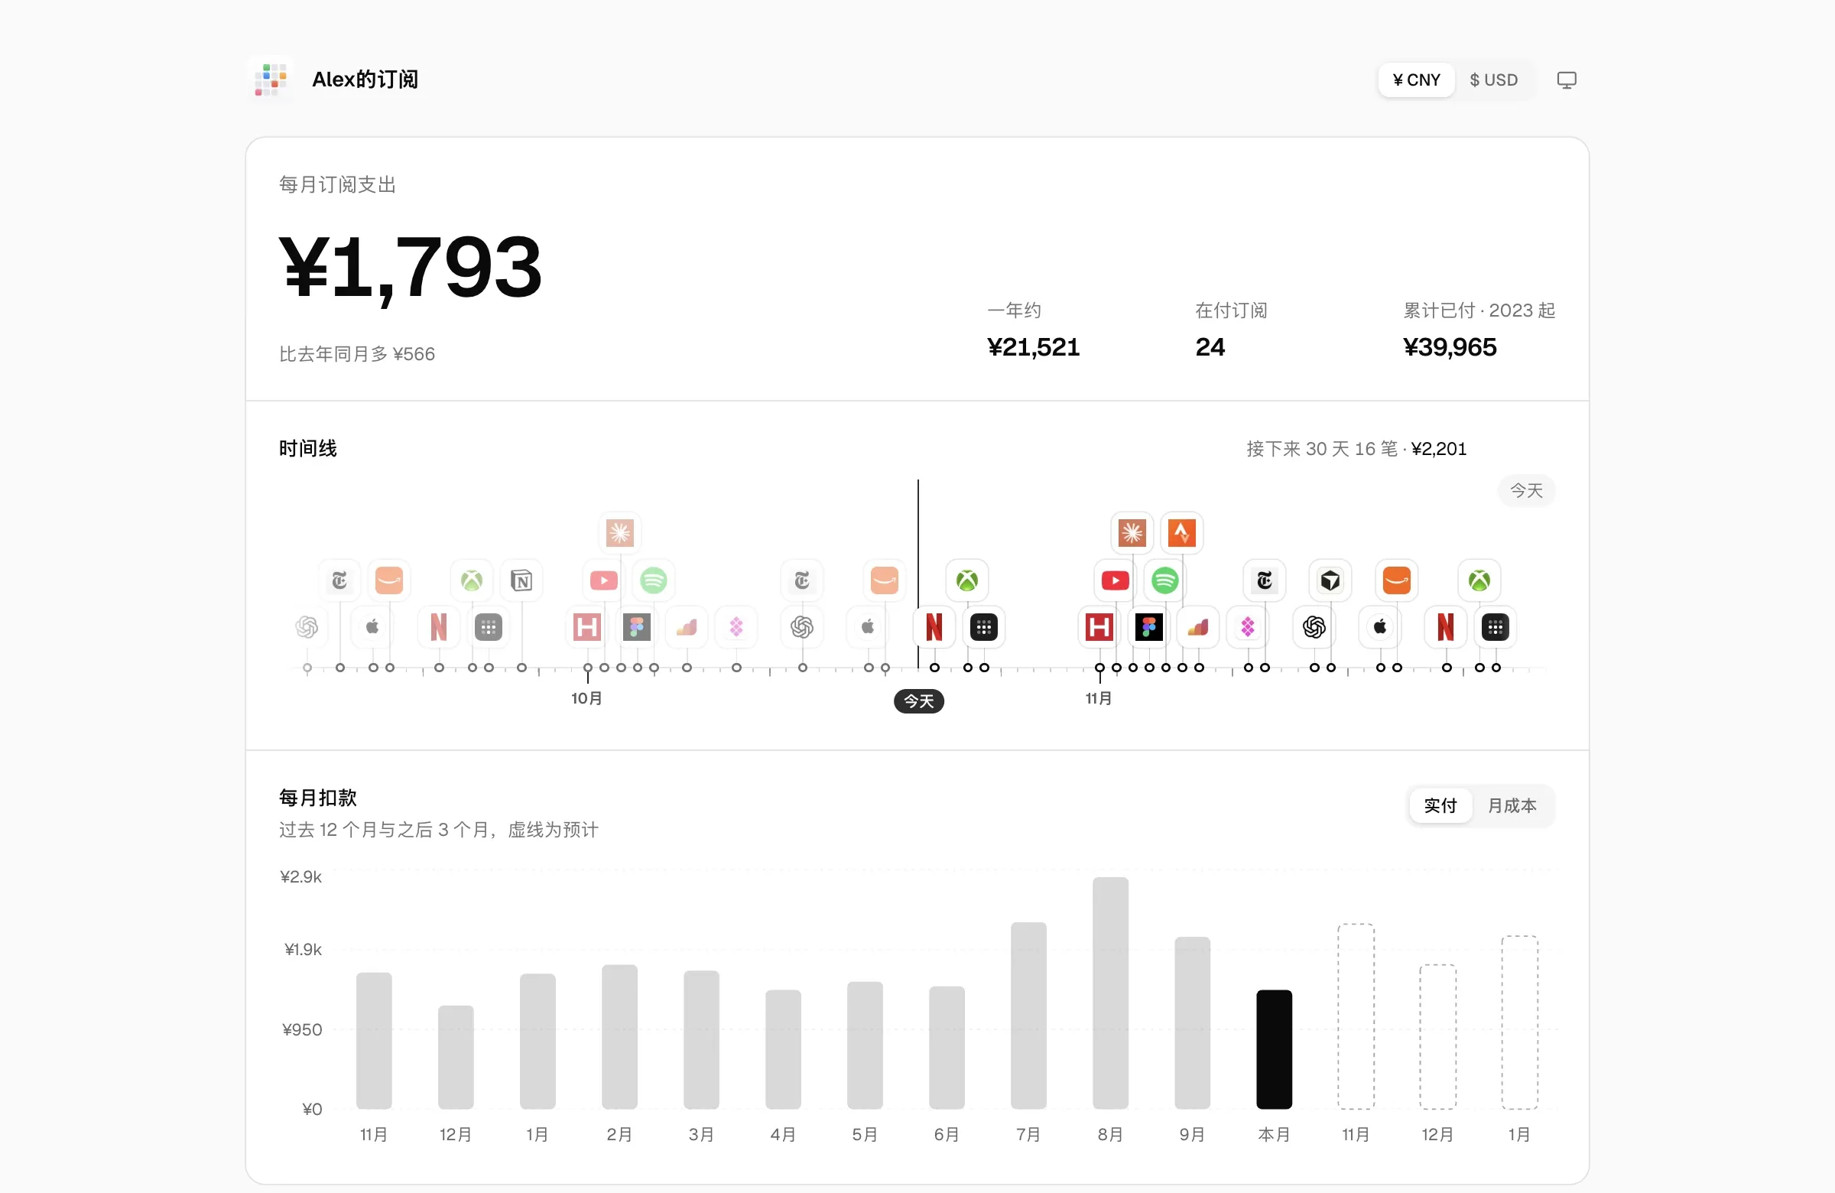Click the 5月 bar in the chart
Viewport: 1835px width, 1193px height.
pyautogui.click(x=865, y=1045)
